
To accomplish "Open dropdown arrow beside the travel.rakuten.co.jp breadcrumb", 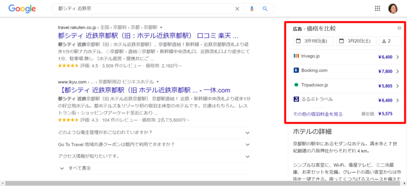I will pos(161,27).
